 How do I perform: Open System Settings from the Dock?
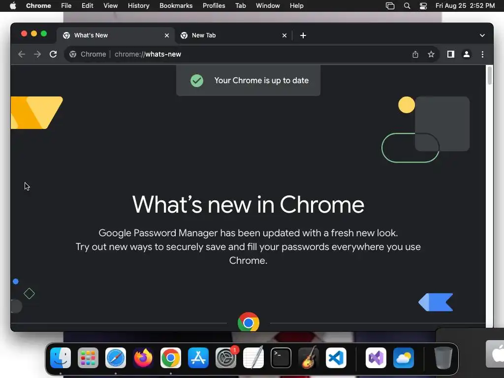(226, 358)
